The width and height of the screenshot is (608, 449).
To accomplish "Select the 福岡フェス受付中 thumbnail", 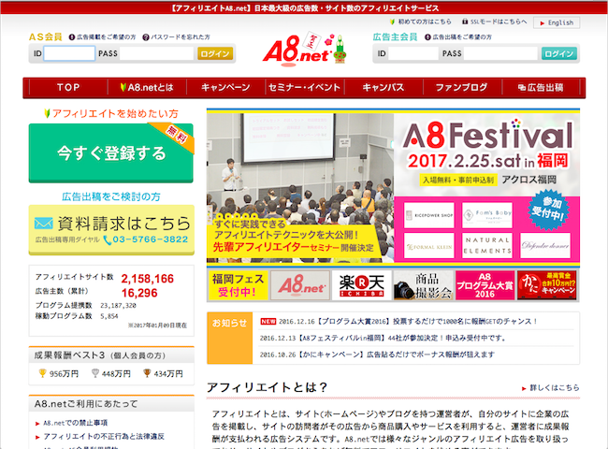I will (x=238, y=285).
